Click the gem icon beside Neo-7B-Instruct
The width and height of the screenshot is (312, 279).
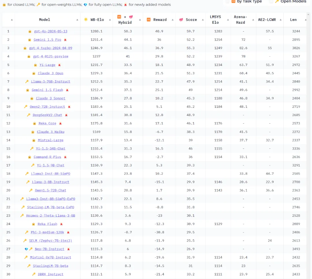(27, 249)
